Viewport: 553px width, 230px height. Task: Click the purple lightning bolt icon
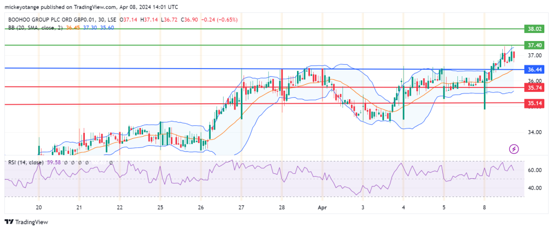click(514, 149)
